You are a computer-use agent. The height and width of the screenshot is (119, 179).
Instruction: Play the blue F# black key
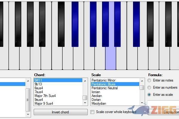93,24
